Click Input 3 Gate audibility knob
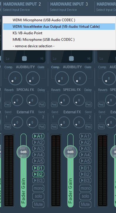Screen dimensions: 116x213 click(x=80, y=78)
